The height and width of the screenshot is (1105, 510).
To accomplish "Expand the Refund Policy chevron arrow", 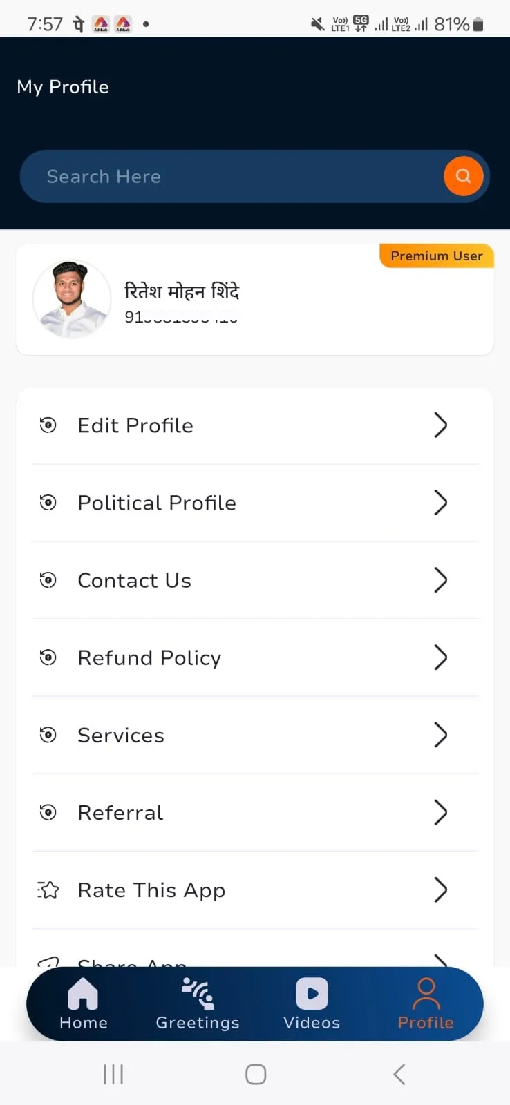I will 440,657.
